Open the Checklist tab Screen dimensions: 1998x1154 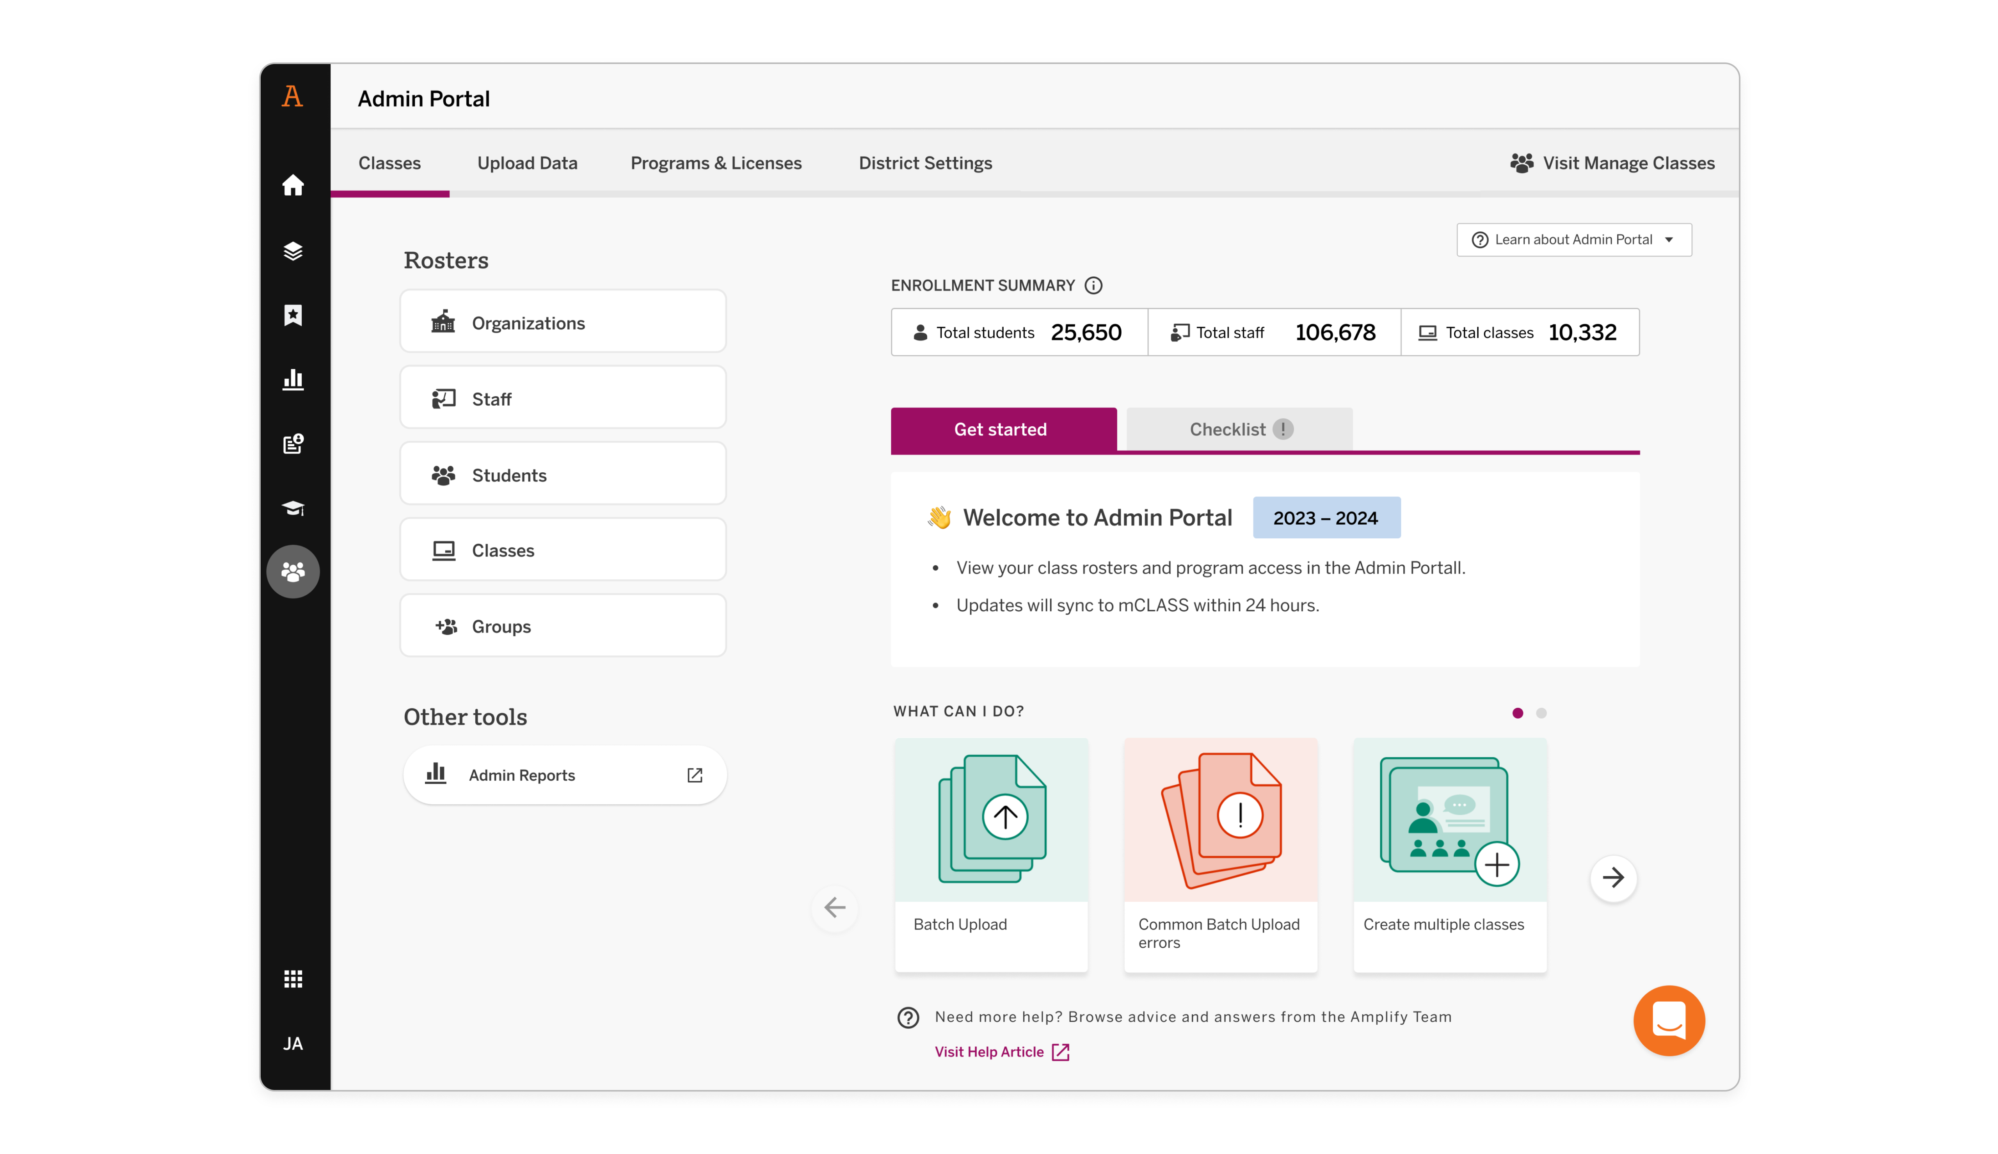(x=1239, y=429)
